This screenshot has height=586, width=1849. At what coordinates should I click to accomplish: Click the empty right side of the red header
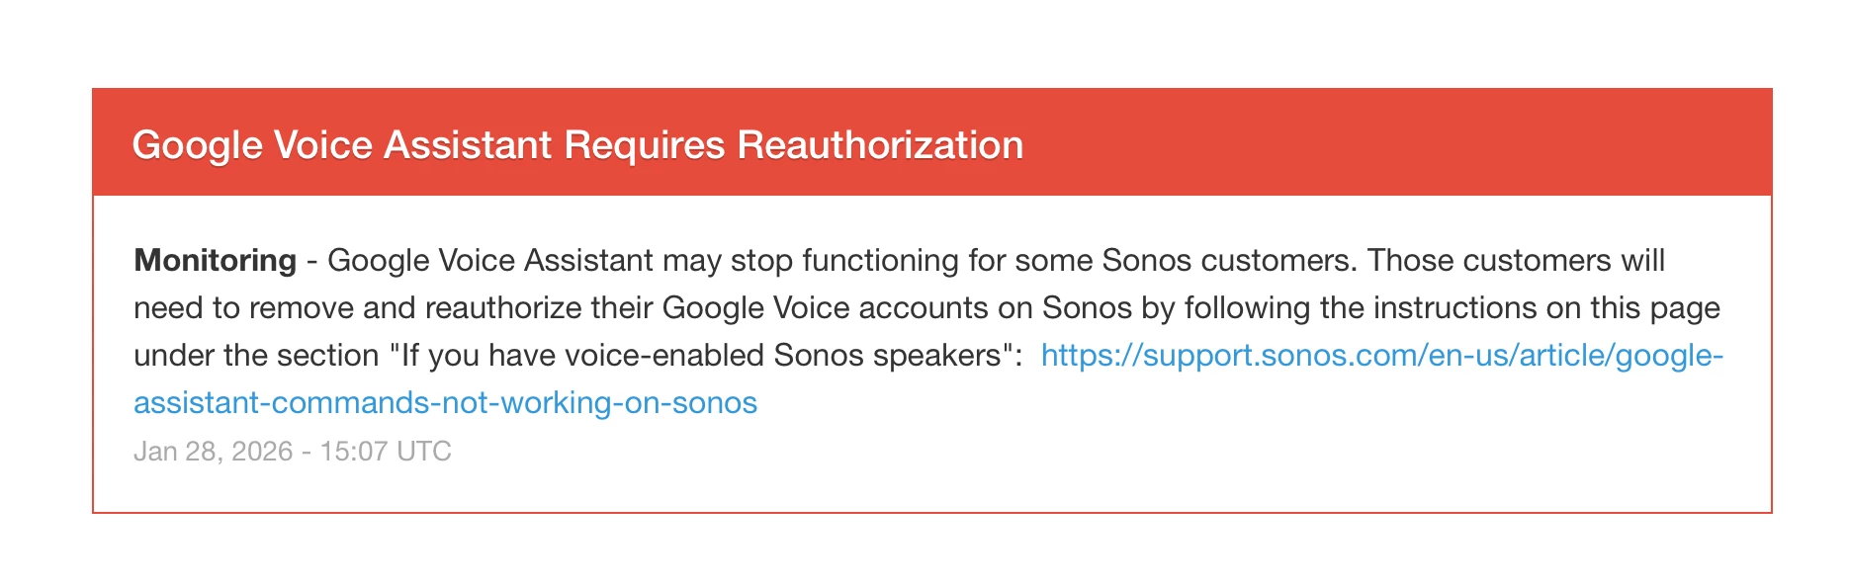[1434, 143]
